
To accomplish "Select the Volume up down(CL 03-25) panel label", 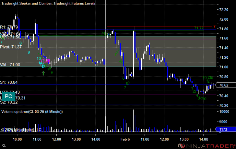I will [32, 112].
